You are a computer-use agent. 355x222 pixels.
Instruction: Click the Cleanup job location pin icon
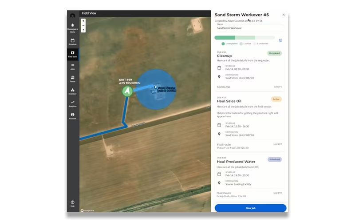click(x=219, y=76)
